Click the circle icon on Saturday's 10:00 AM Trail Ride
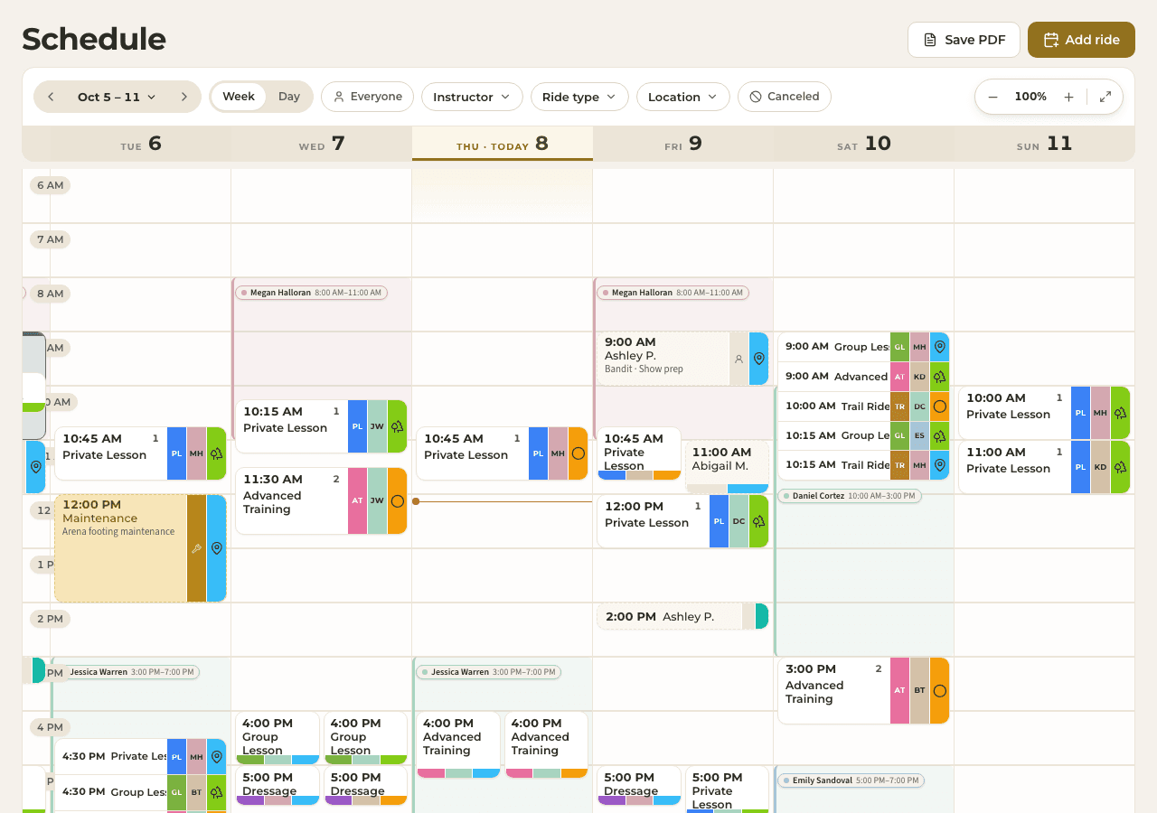The height and width of the screenshot is (813, 1157). [940, 406]
